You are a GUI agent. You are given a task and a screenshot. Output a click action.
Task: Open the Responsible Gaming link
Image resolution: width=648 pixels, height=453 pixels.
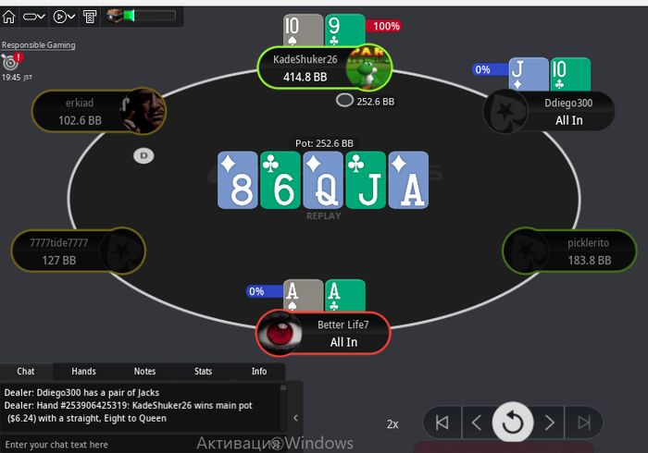tap(39, 45)
